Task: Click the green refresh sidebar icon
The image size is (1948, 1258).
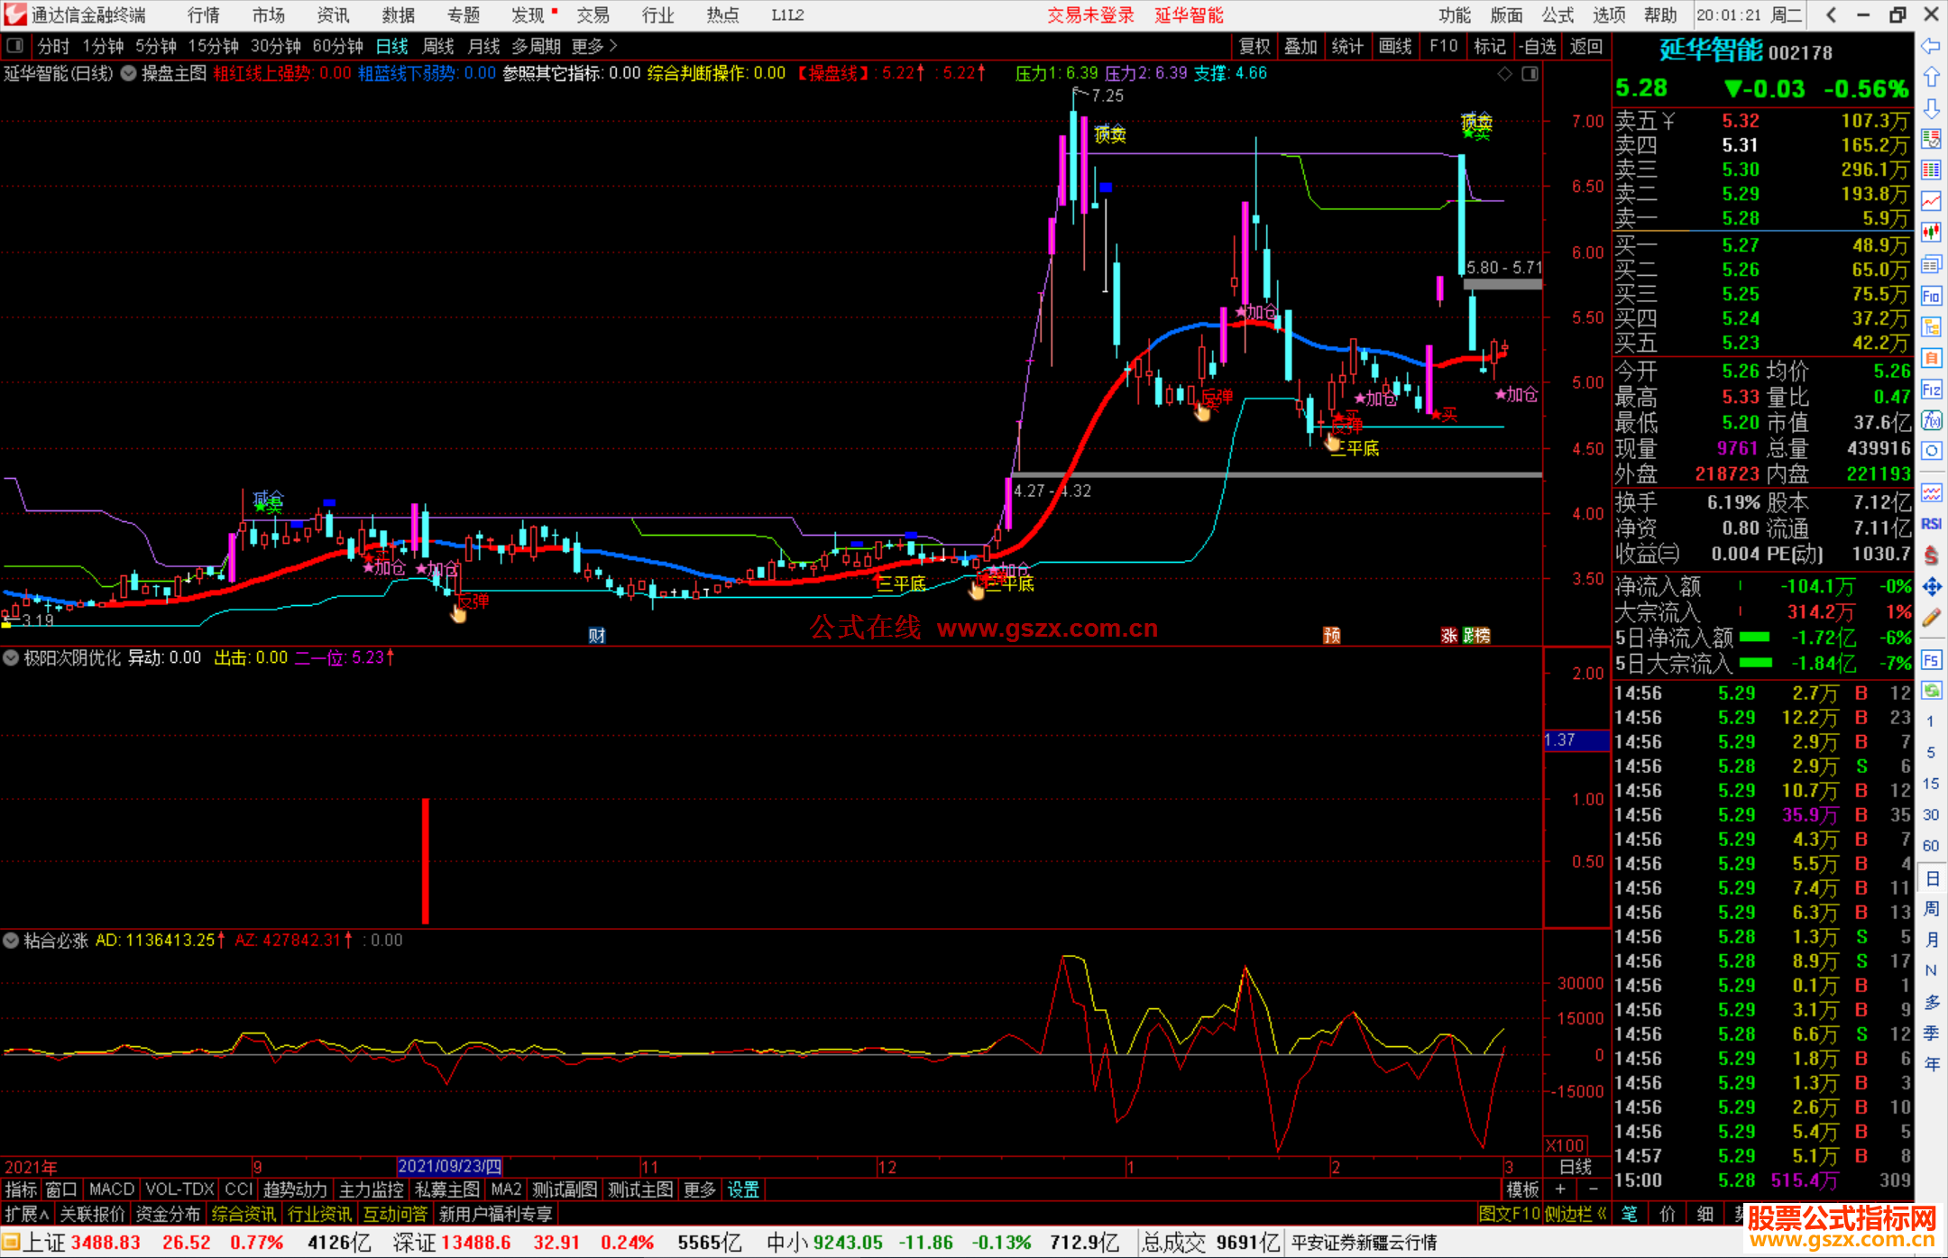Action: [1931, 691]
